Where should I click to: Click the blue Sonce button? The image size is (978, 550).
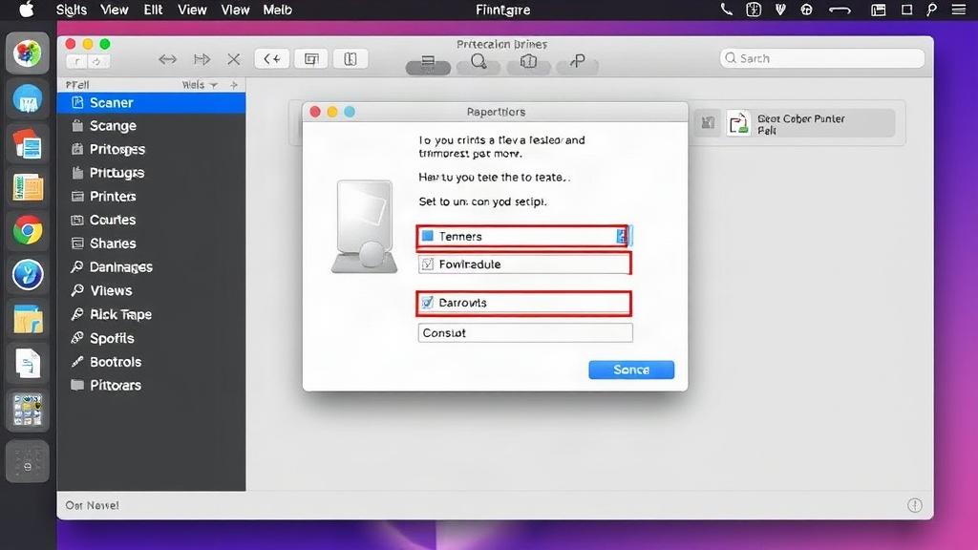click(x=631, y=370)
